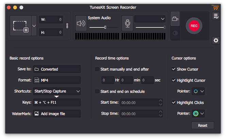Viewport: 226px width, 140px height.
Task: Close the TunesKit window with red button
Action: (x=9, y=7)
